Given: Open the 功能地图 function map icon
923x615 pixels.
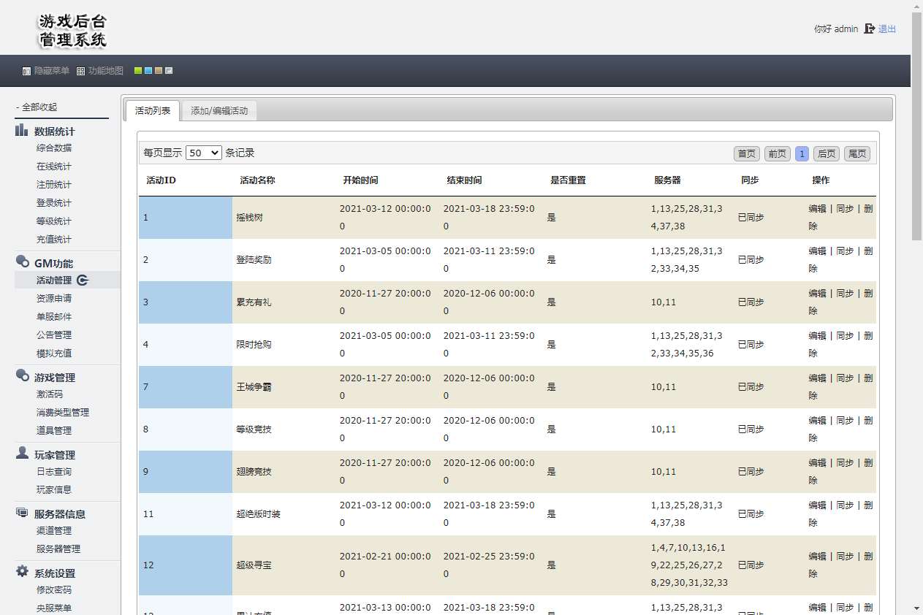Looking at the screenshot, I should (x=80, y=72).
